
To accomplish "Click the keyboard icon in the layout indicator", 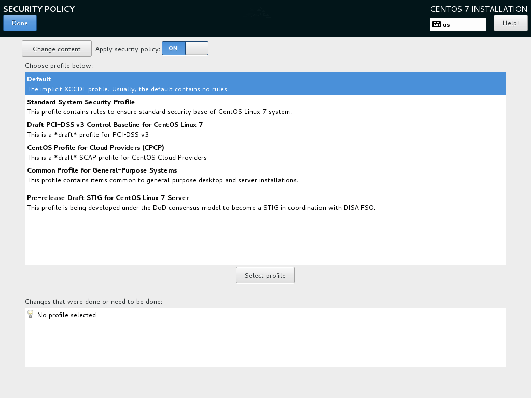I will (437, 24).
